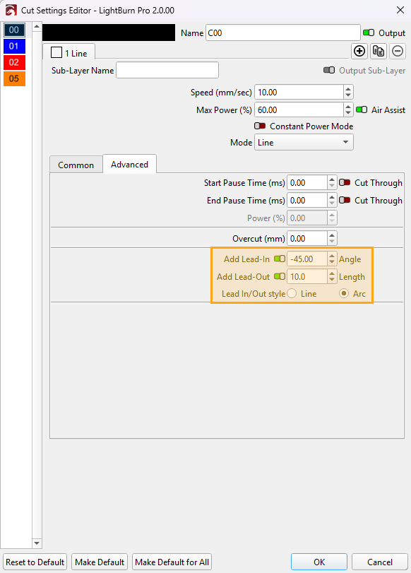Image resolution: width=411 pixels, height=573 pixels.
Task: Decrease the Speed value with the down arrow
Action: [348, 95]
